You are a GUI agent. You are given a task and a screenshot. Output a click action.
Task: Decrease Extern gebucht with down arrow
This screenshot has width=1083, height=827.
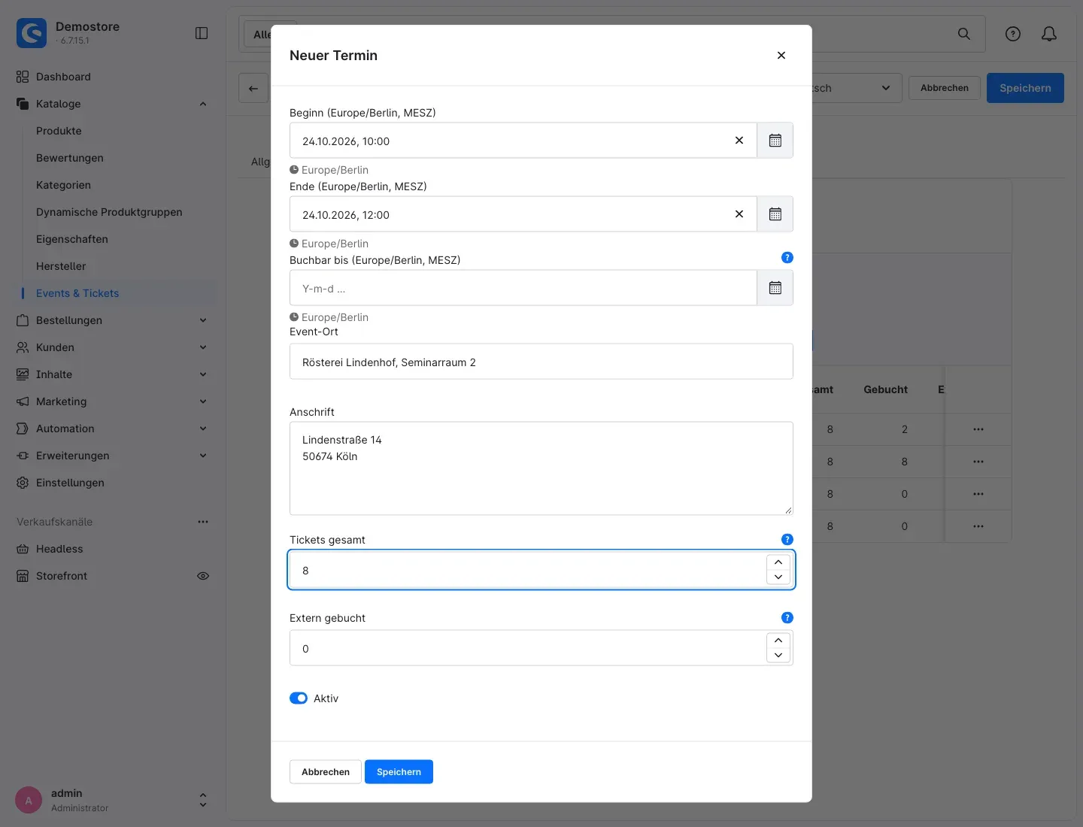point(778,655)
